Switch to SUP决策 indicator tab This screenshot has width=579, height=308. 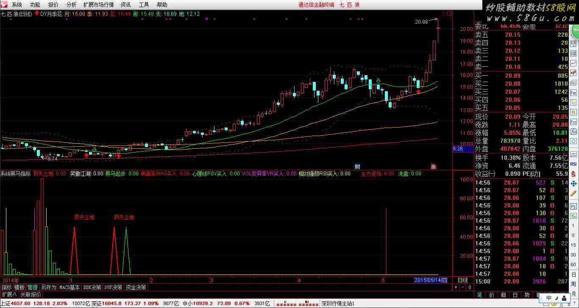pyautogui.click(x=113, y=287)
